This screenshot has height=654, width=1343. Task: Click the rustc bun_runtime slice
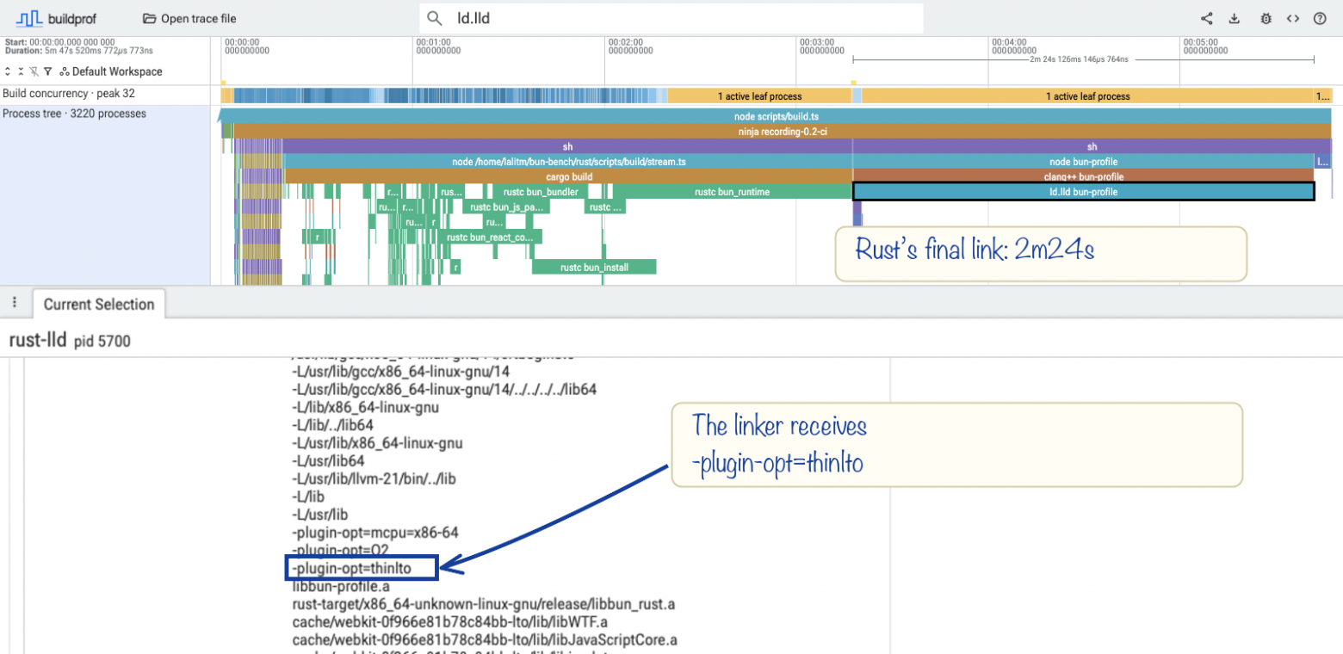pyautogui.click(x=732, y=192)
